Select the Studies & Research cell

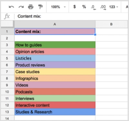coord(55,112)
